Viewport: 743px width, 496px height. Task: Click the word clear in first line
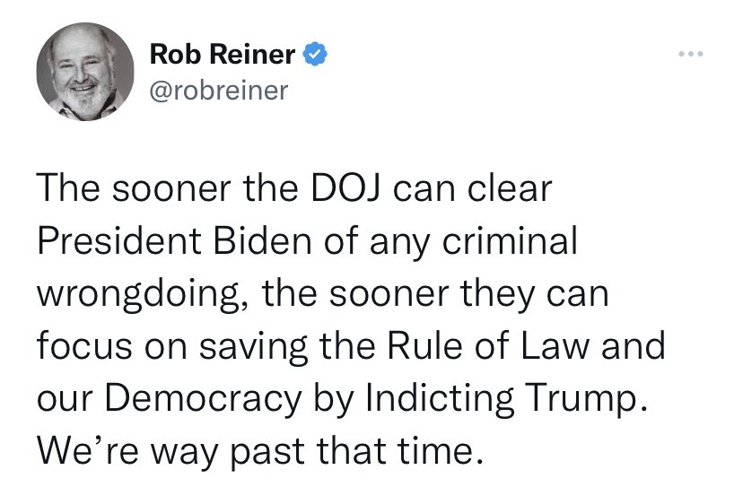(510, 188)
